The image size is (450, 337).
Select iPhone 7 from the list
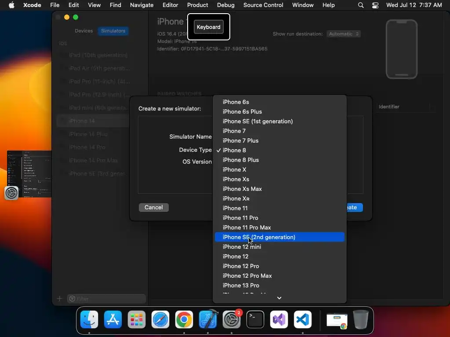[279, 131]
